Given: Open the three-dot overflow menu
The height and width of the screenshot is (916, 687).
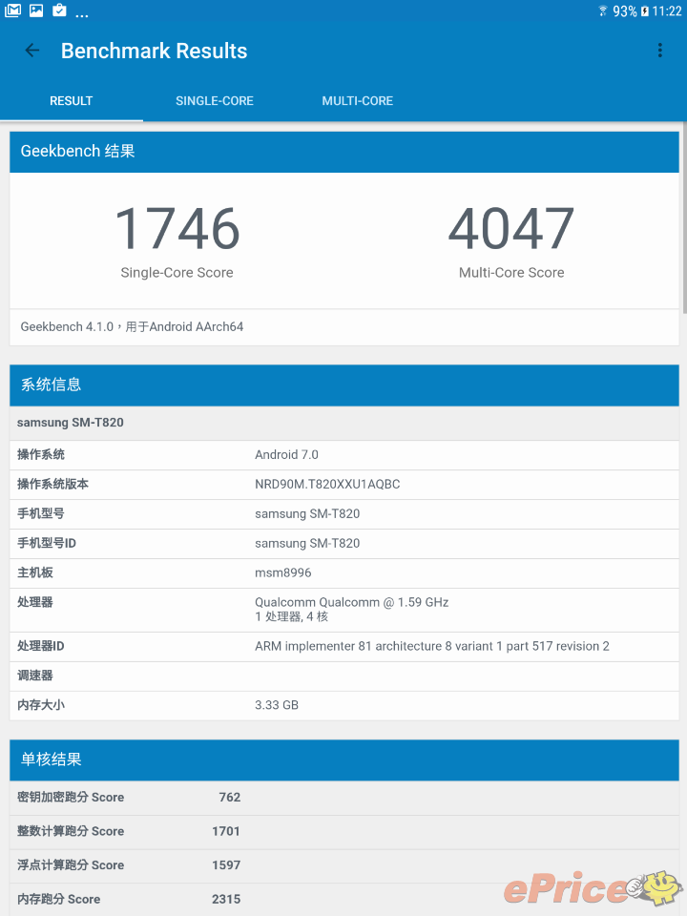Looking at the screenshot, I should coord(660,51).
